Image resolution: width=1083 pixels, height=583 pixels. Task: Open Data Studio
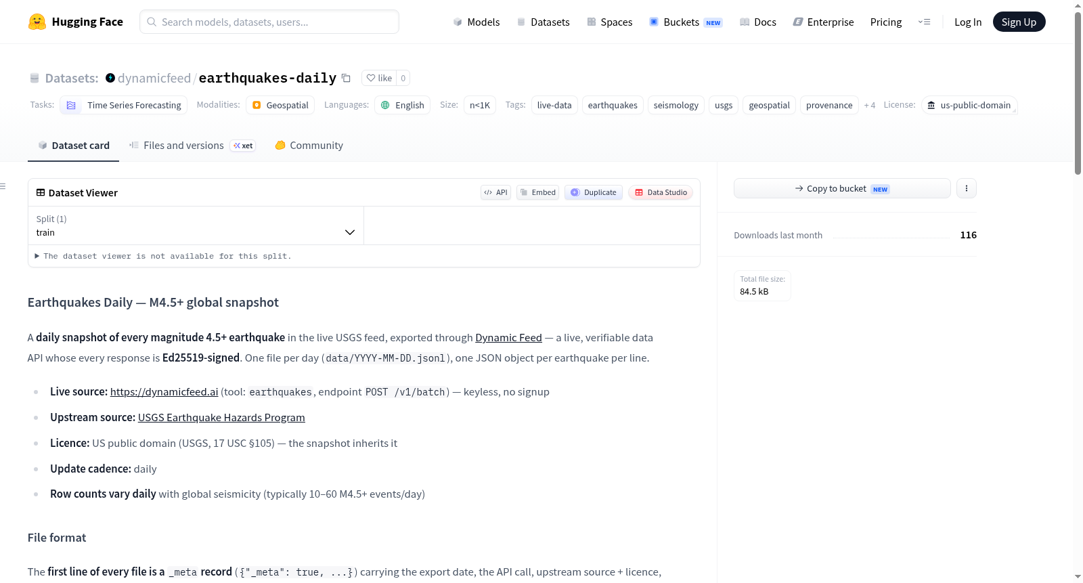(x=661, y=192)
